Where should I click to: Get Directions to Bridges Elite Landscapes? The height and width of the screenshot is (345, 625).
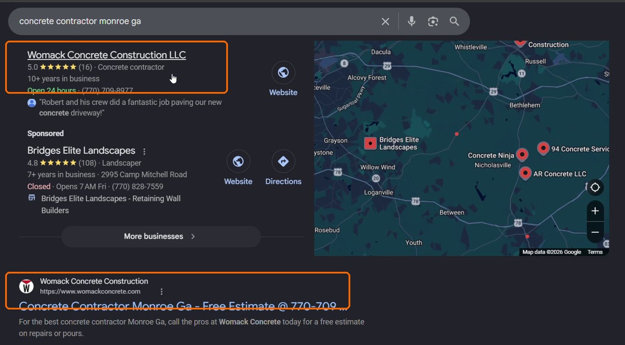coord(283,162)
